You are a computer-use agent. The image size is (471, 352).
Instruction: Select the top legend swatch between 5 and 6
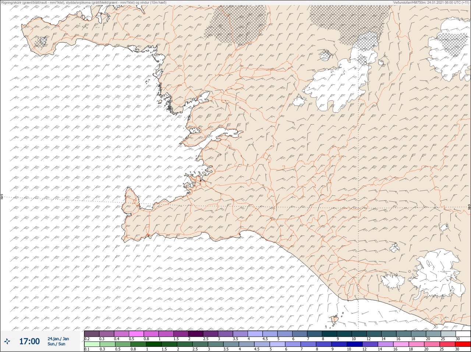[285, 334]
